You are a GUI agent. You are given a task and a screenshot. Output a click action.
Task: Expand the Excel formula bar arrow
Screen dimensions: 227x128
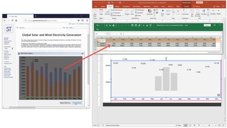(x=221, y=34)
